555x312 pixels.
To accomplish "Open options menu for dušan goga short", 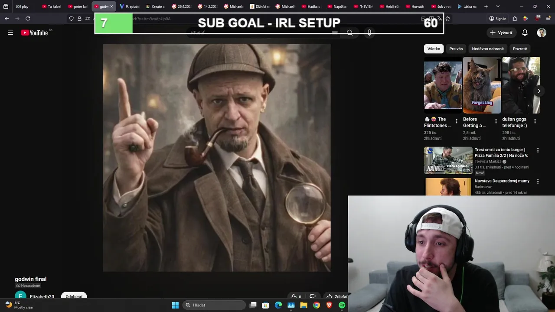I will (x=535, y=121).
